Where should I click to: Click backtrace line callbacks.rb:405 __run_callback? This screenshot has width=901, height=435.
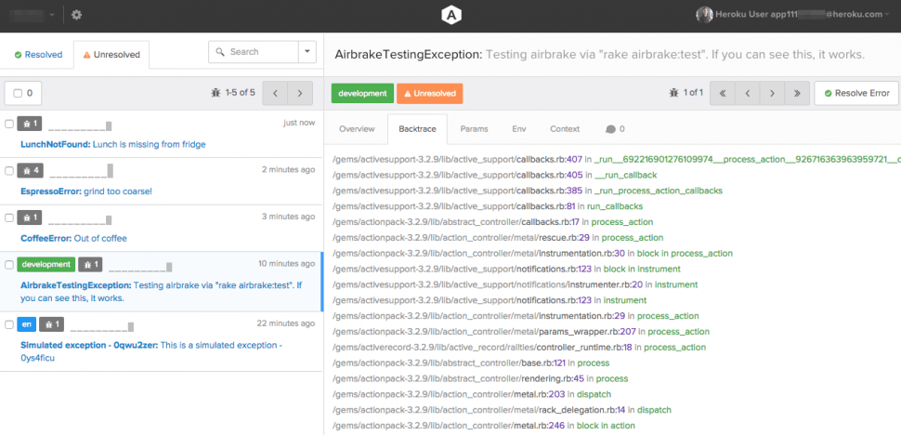[495, 175]
